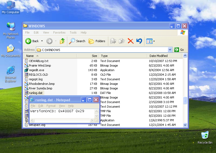Select the regopt.log file icon

click(x=26, y=79)
